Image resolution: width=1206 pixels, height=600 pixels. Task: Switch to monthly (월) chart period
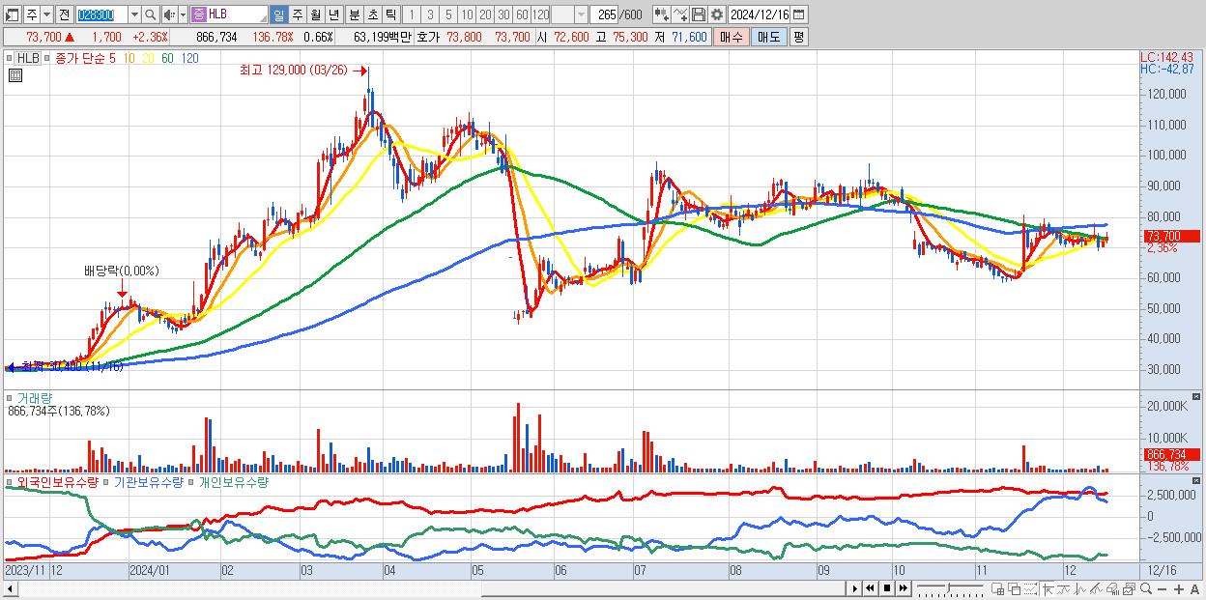point(315,14)
